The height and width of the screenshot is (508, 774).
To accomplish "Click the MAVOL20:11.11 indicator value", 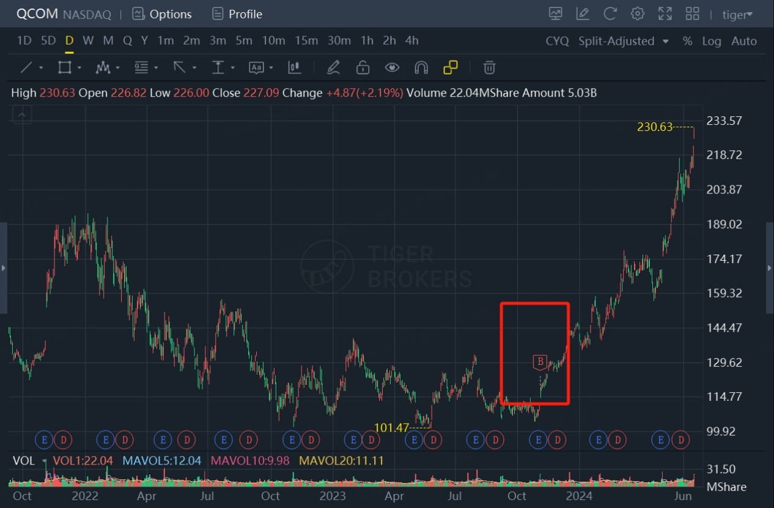I will coord(341,461).
